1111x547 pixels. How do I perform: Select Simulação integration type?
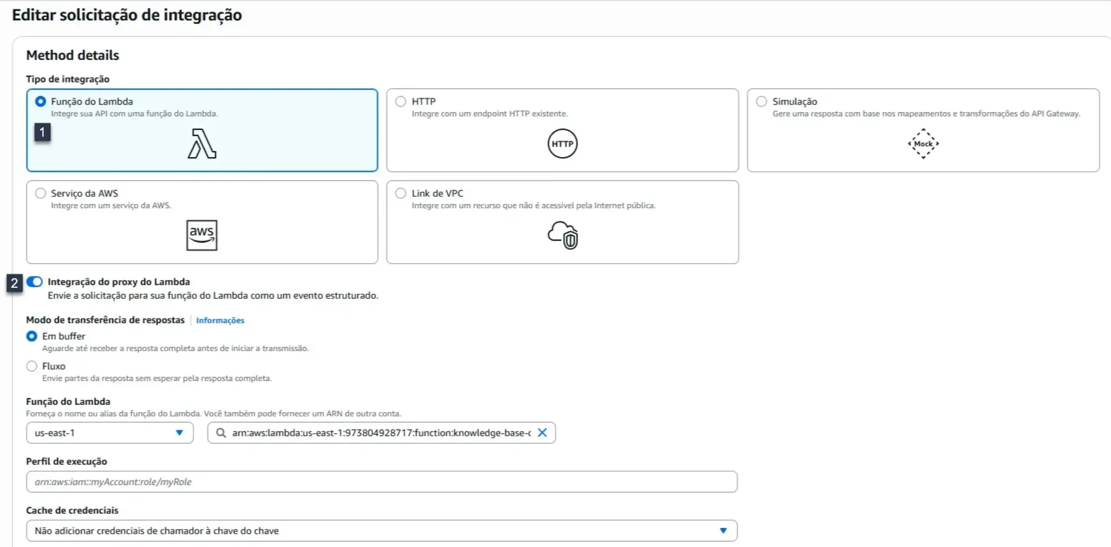(761, 101)
